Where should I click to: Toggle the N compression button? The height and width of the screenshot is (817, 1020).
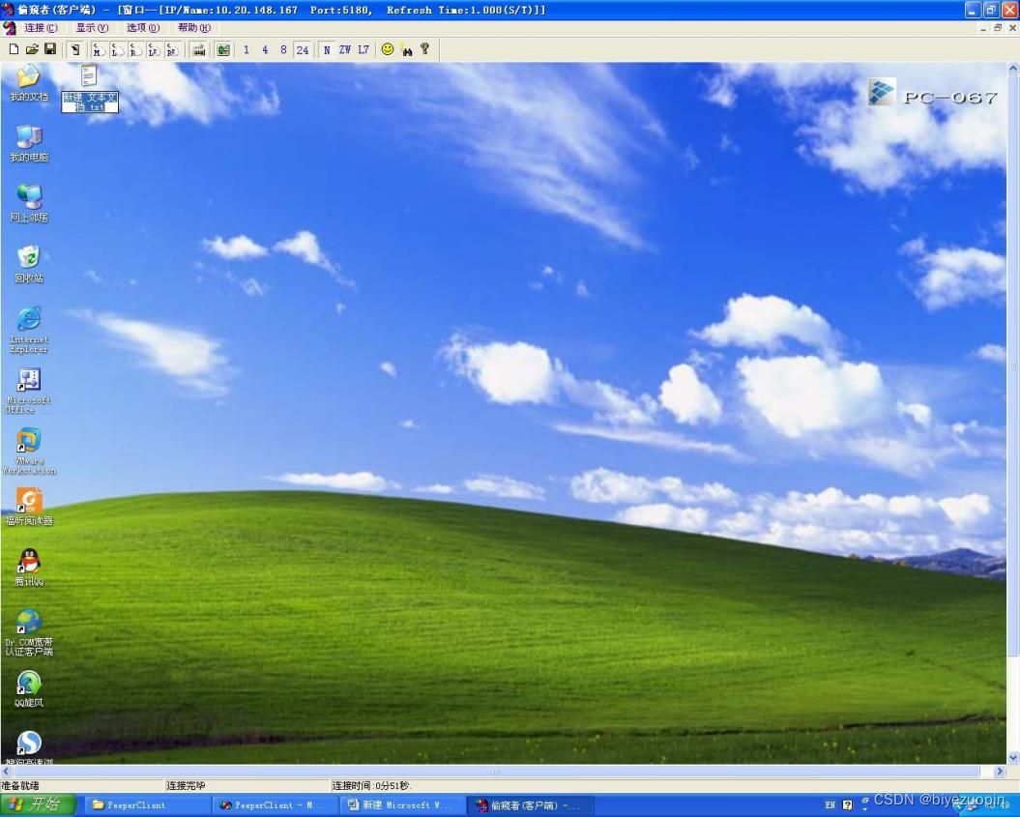pyautogui.click(x=327, y=49)
